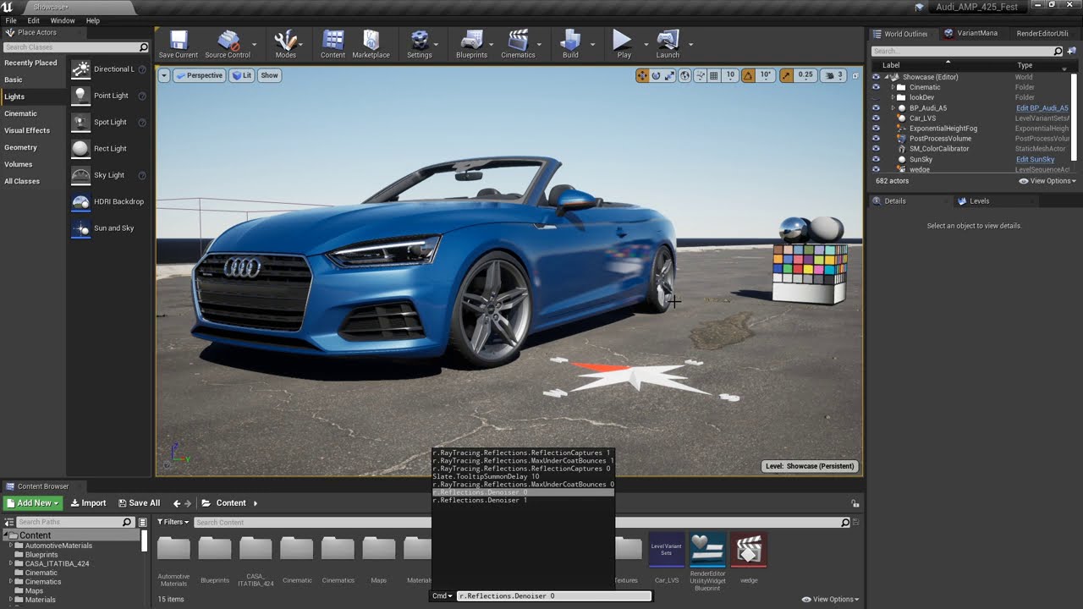Image resolution: width=1083 pixels, height=609 pixels.
Task: Click the Launch toolbar icon
Action: [x=668, y=44]
